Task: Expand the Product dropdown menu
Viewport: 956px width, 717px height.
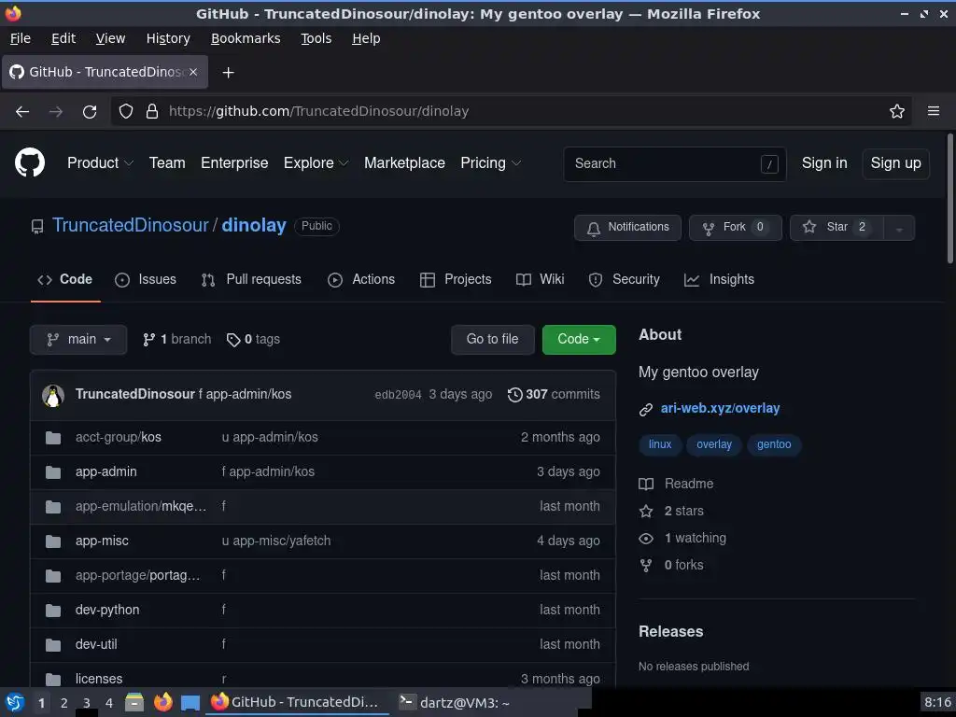Action: [100, 162]
